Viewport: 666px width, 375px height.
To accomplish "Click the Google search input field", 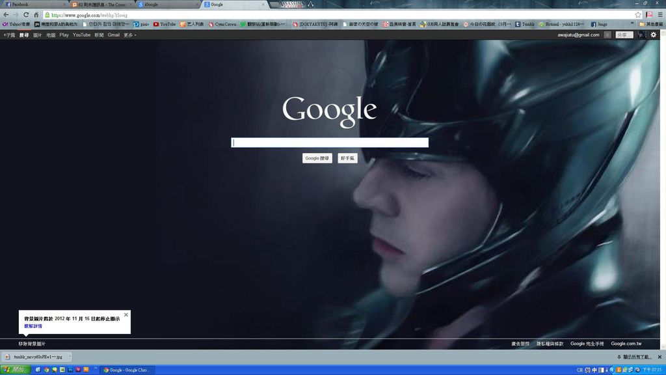I will [330, 143].
